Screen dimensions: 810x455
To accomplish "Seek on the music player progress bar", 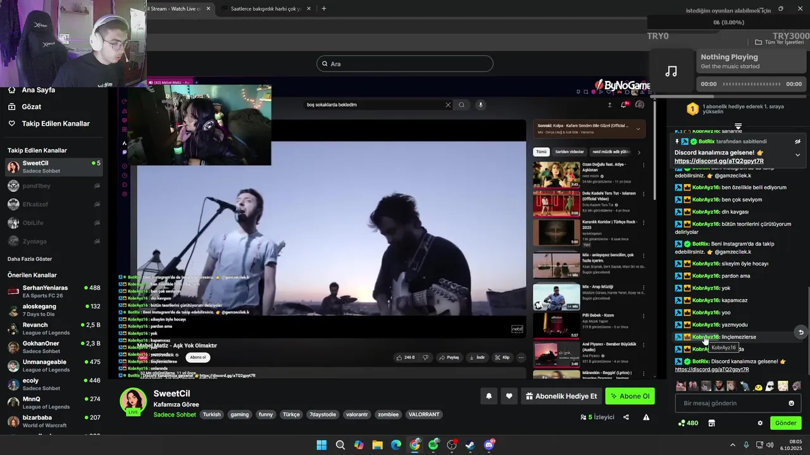I will (752, 84).
